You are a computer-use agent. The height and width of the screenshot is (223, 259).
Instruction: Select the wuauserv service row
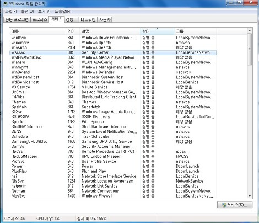pos(113,43)
